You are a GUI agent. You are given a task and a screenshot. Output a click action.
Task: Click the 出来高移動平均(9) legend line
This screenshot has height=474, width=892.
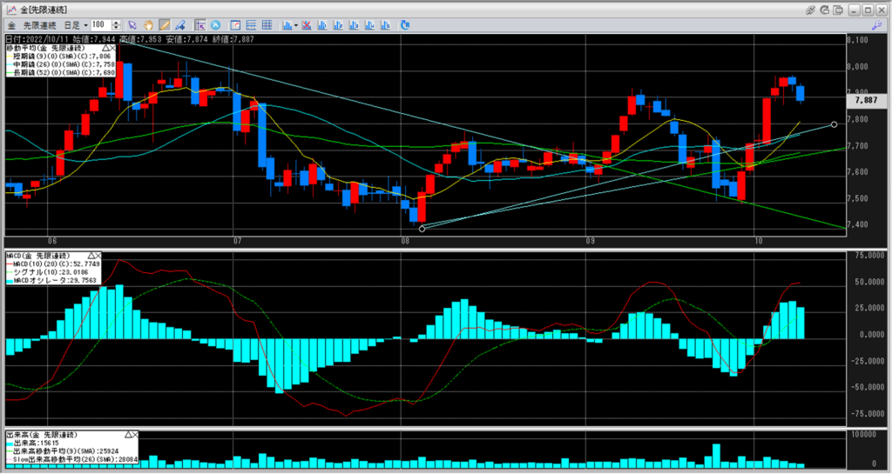[63, 451]
